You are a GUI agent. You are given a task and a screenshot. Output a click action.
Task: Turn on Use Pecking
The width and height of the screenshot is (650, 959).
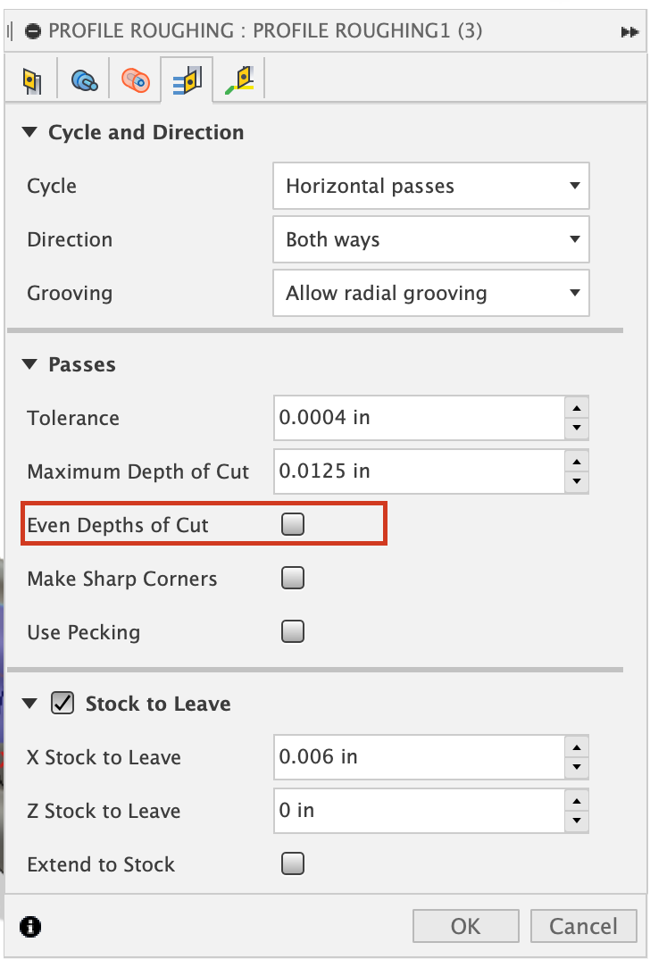[292, 631]
